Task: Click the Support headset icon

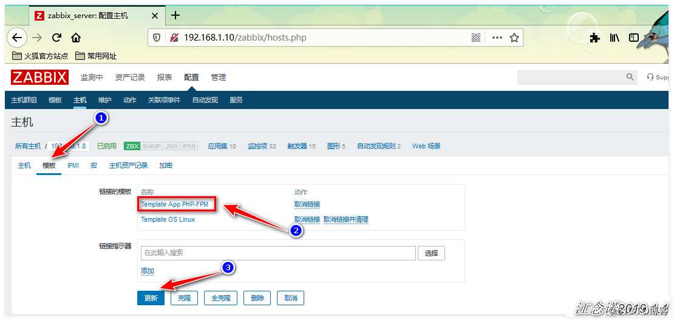Action: coord(650,77)
